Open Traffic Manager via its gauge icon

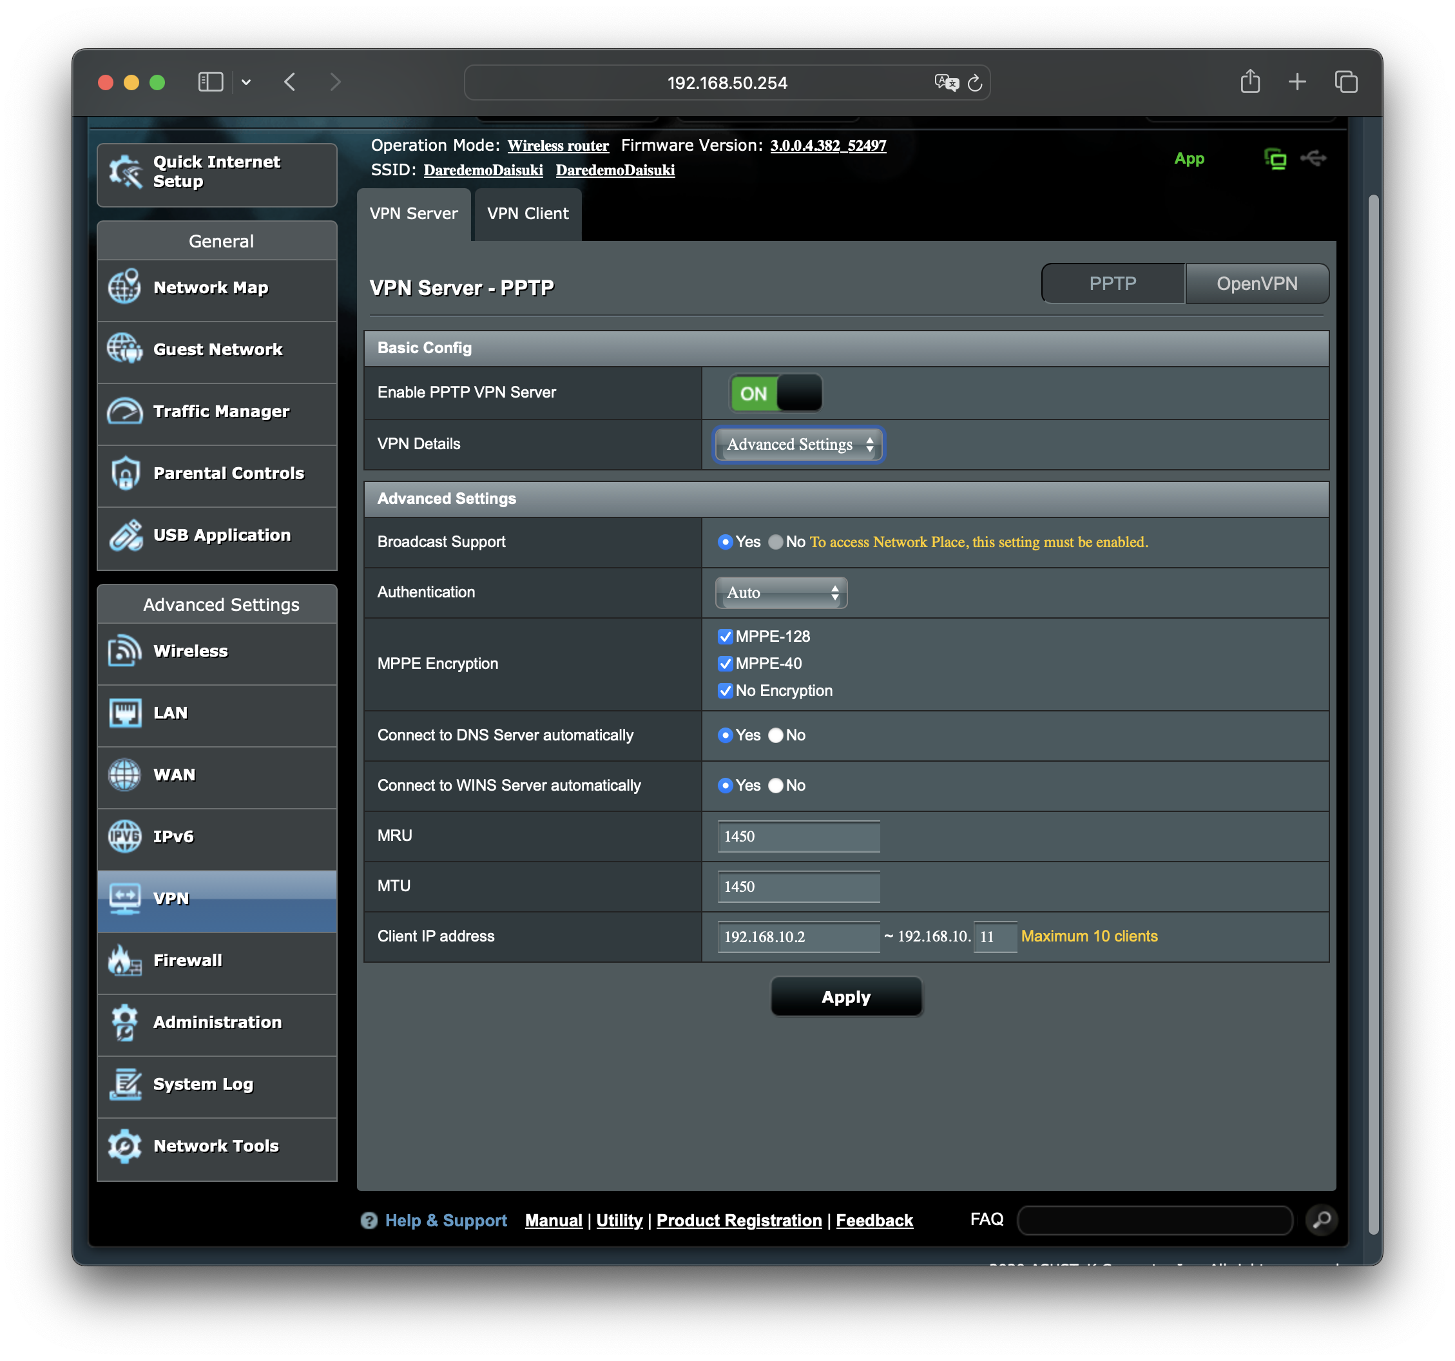(x=124, y=410)
